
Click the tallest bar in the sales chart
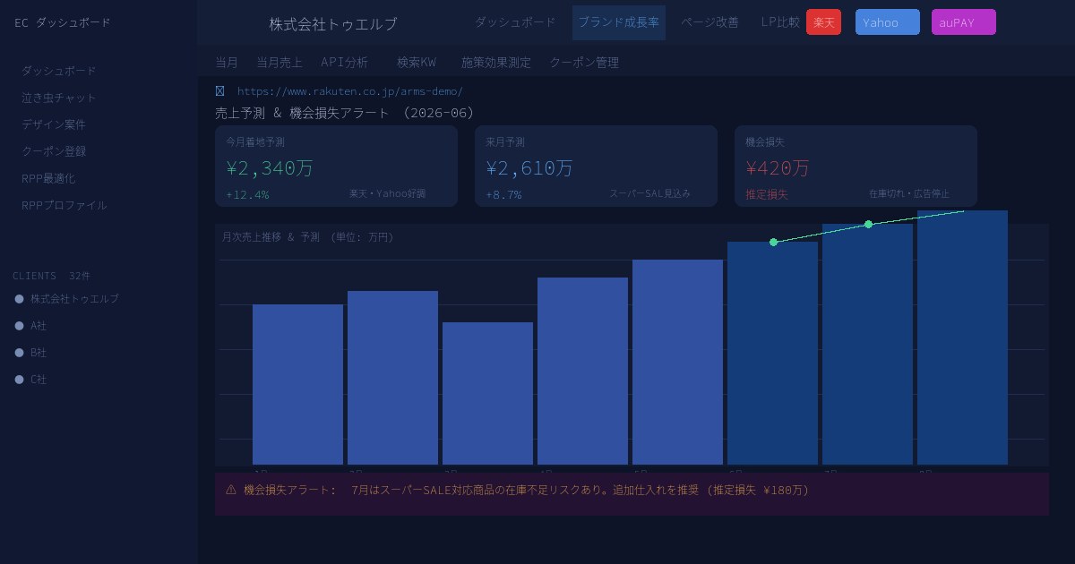[962, 338]
